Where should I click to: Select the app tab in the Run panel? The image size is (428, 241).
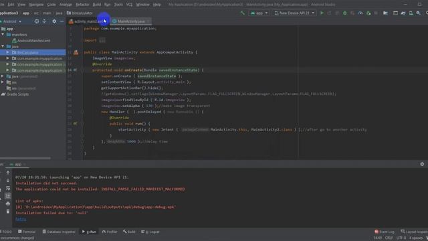pos(18,164)
